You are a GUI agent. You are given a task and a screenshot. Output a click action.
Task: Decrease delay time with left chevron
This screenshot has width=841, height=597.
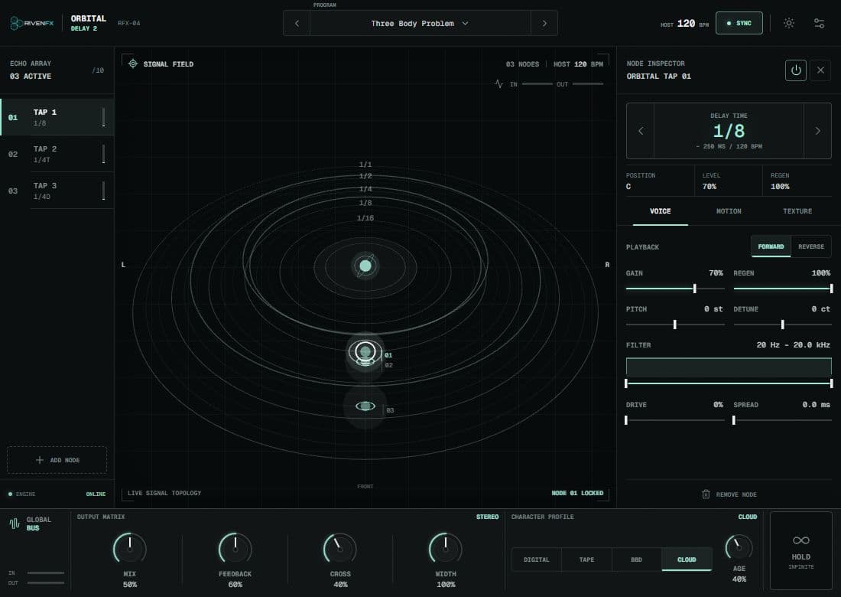[x=641, y=131]
